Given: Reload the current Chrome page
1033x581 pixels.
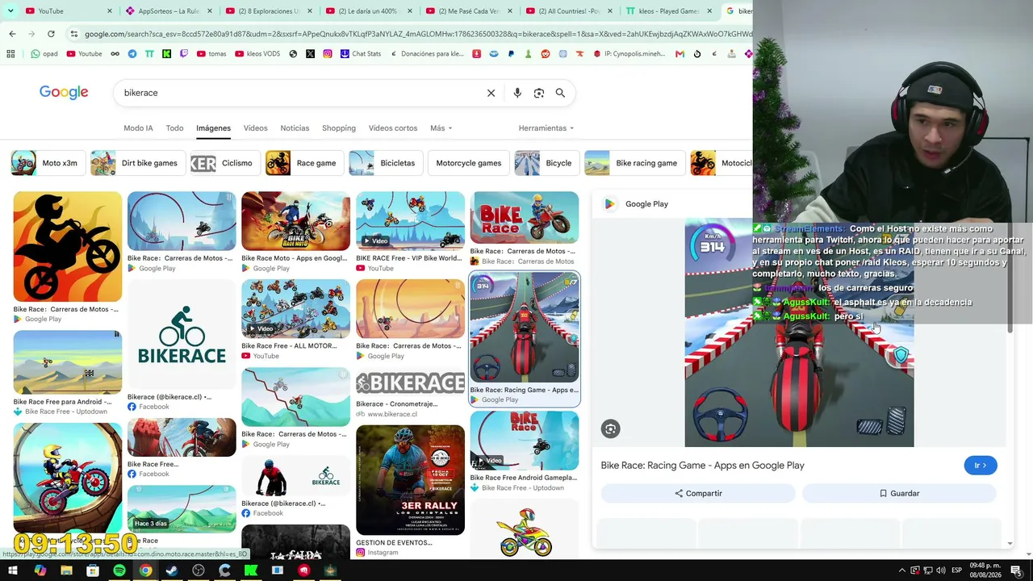Looking at the screenshot, I should (51, 34).
